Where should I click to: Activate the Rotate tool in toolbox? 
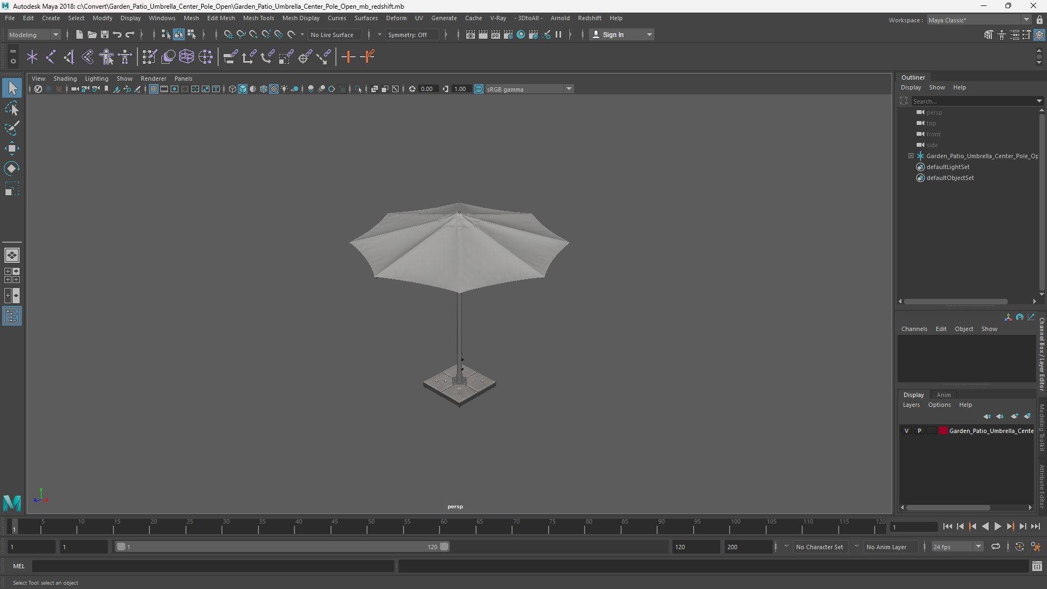coord(12,169)
